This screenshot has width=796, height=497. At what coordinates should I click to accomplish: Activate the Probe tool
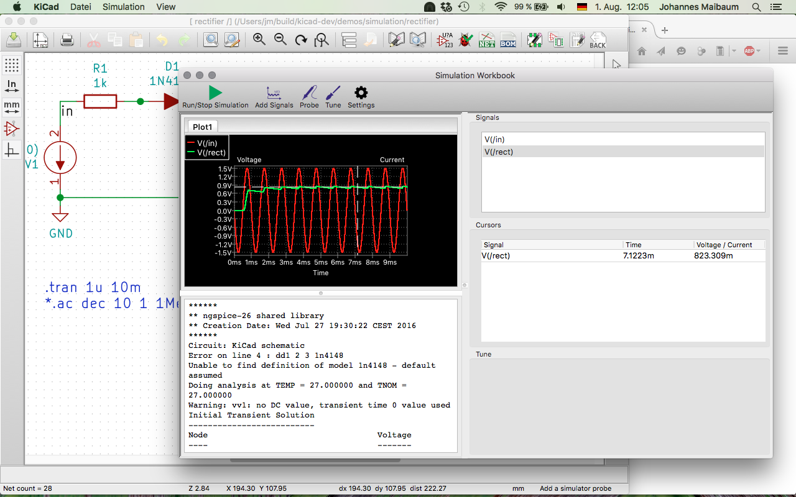(309, 93)
